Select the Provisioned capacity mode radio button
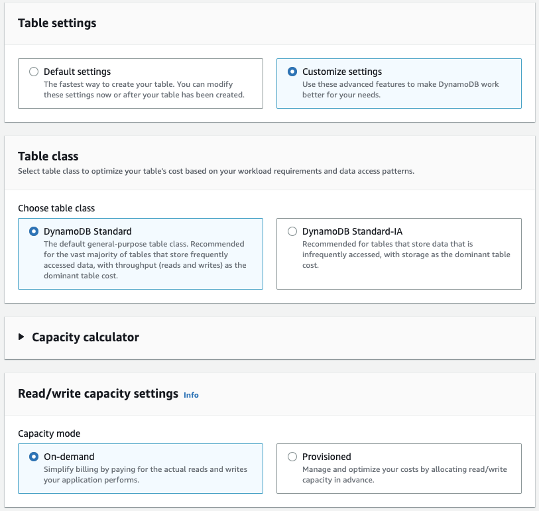The height and width of the screenshot is (511, 539). [x=292, y=457]
